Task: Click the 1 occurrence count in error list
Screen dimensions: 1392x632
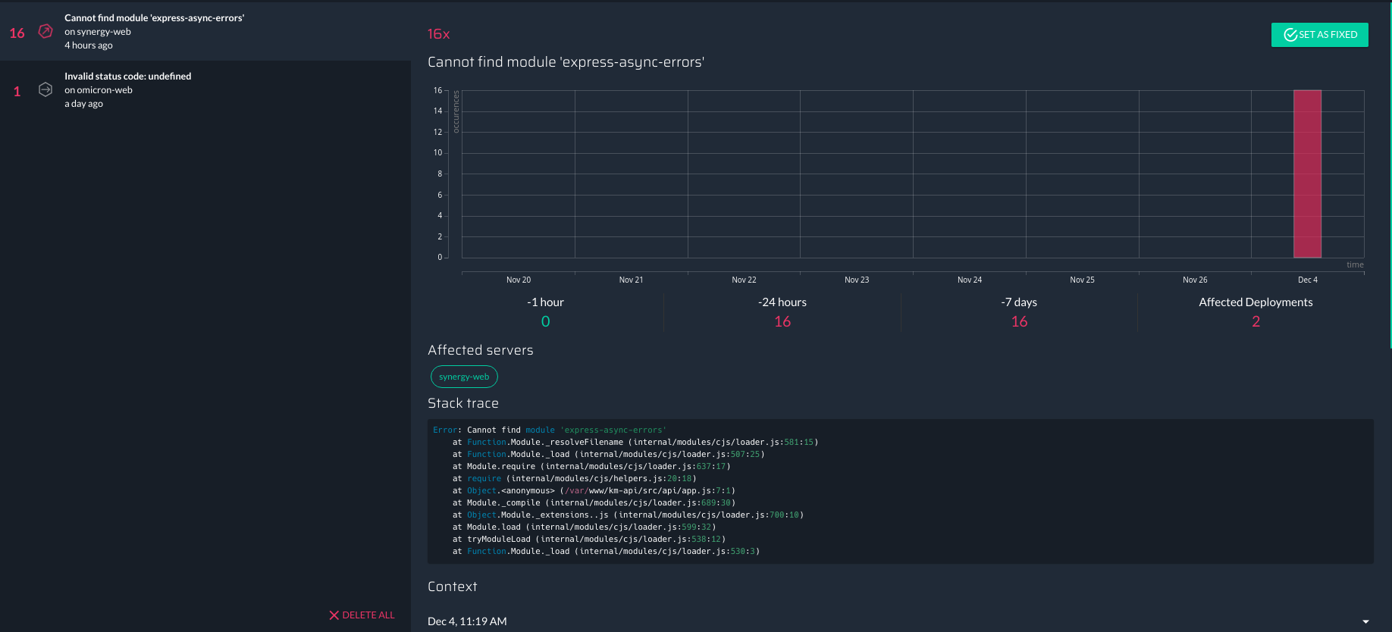Action: click(17, 92)
